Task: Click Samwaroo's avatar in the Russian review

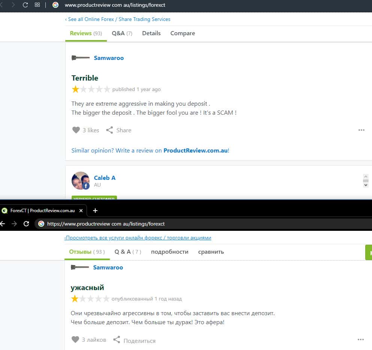Action: pyautogui.click(x=80, y=267)
